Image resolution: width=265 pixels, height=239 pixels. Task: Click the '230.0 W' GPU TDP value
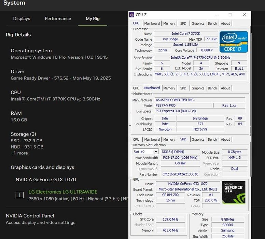pos(211,200)
